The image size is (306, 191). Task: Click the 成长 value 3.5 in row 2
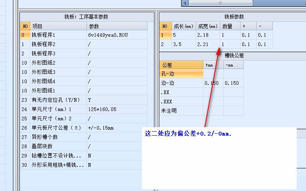click(x=184, y=44)
